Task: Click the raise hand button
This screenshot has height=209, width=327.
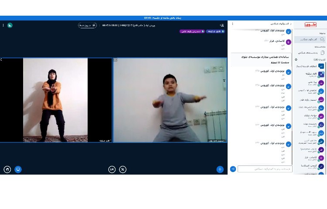Action: (x=7, y=169)
